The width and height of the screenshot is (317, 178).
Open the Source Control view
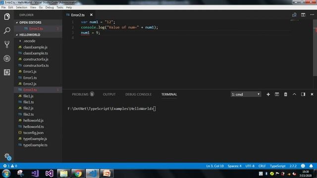pos(7,44)
